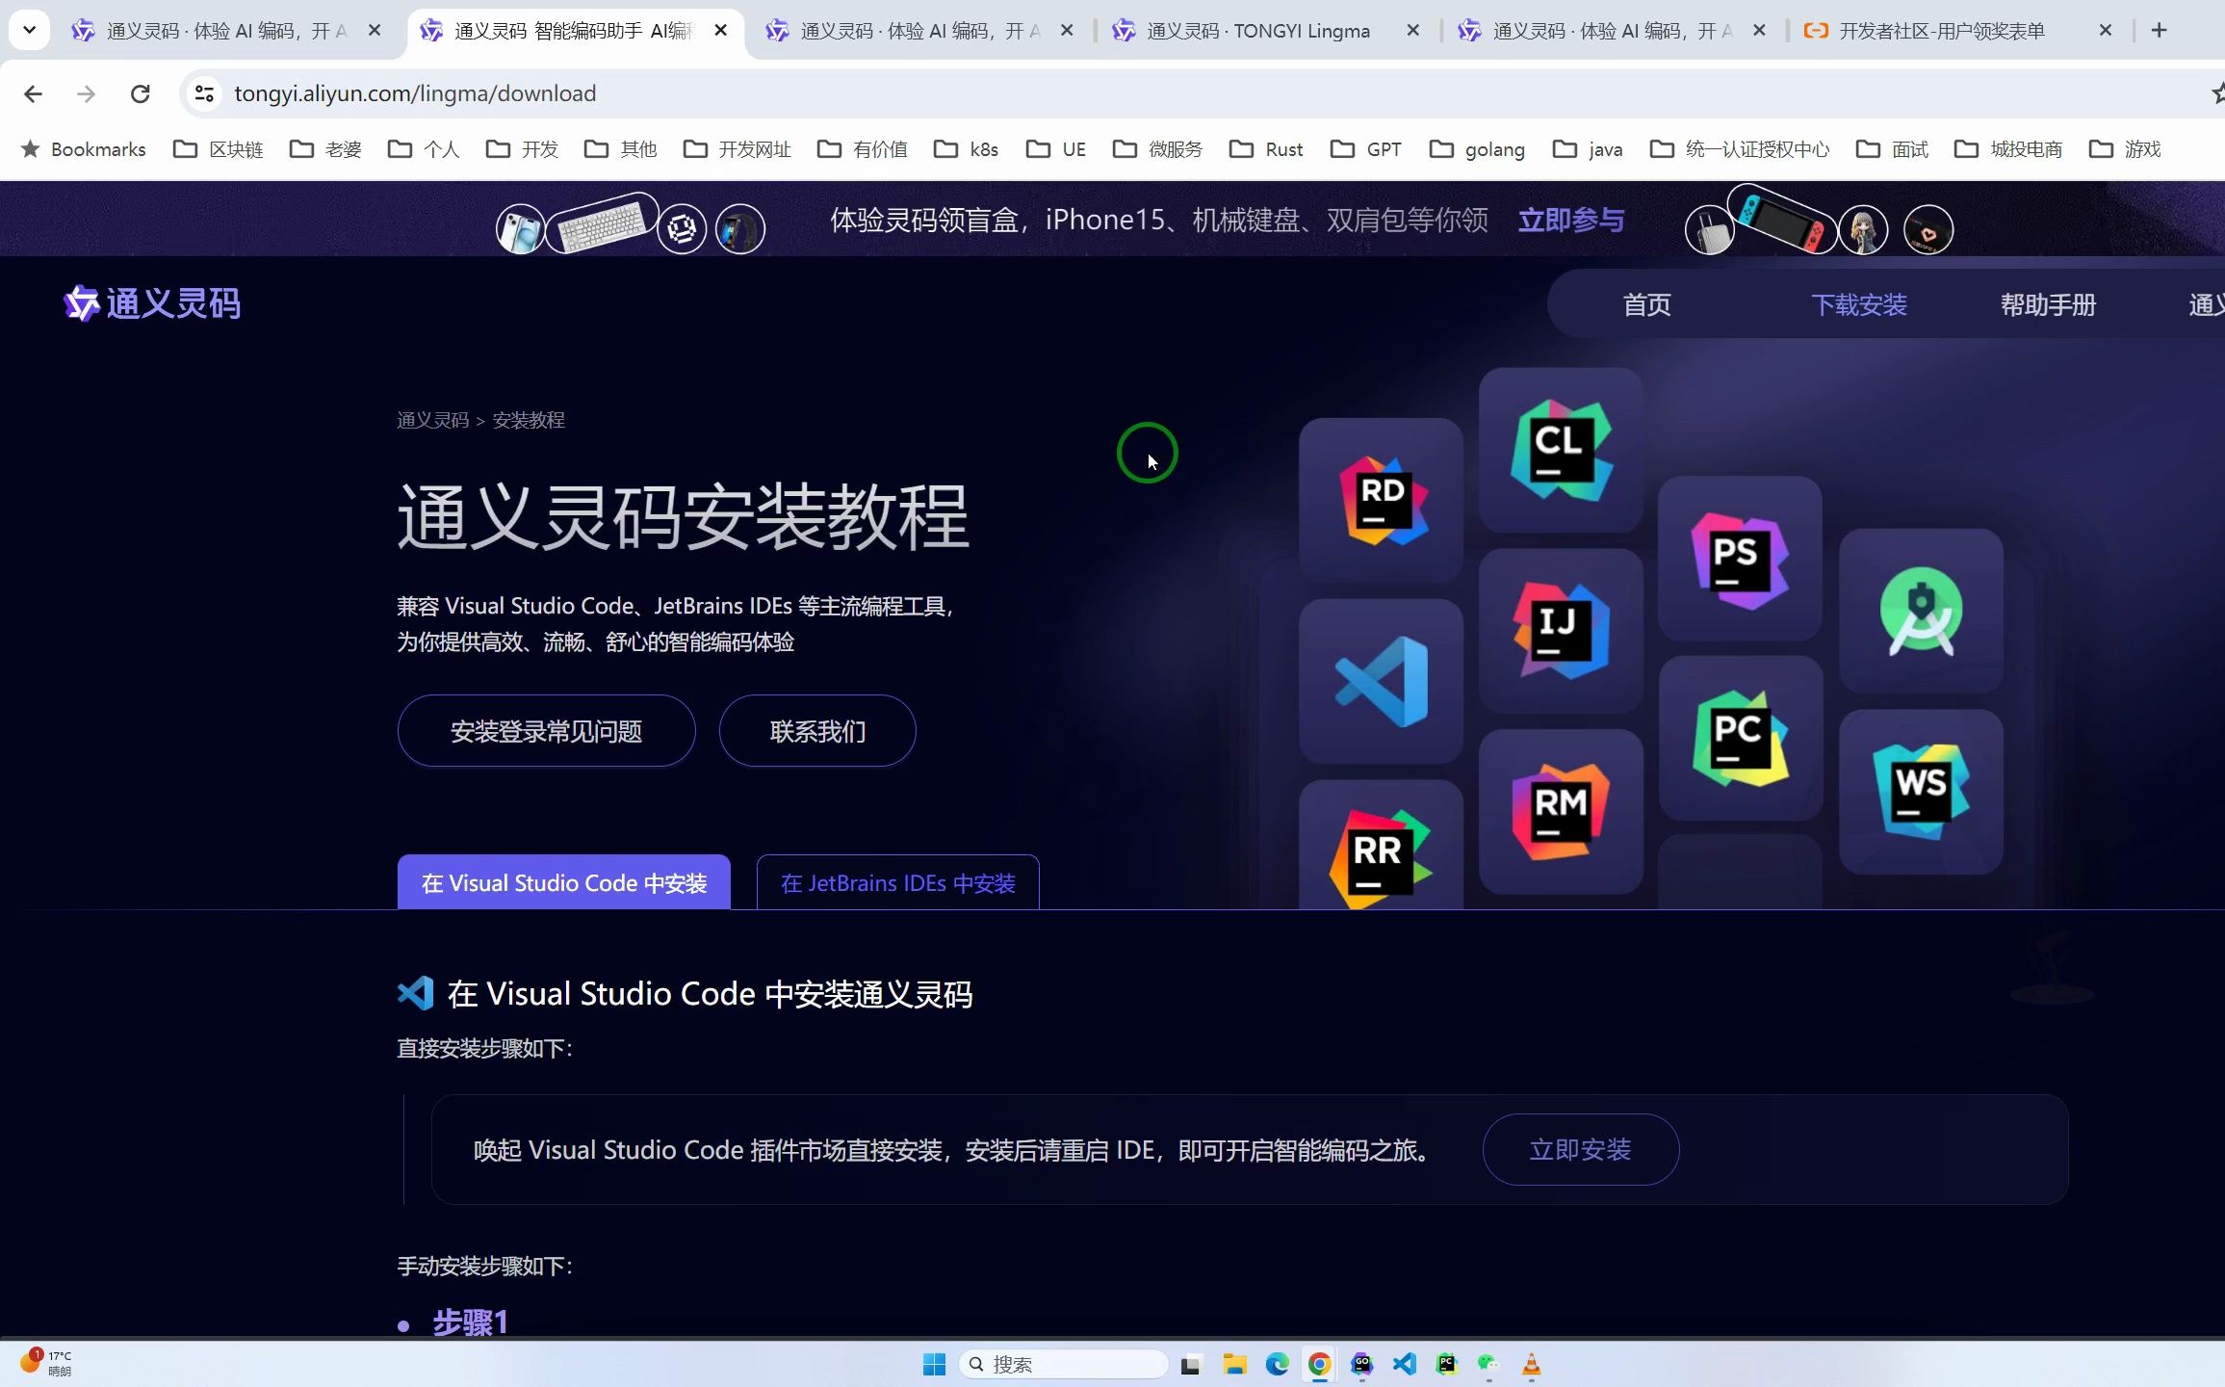Open 游戏 bookmark folder

[x=2125, y=149]
